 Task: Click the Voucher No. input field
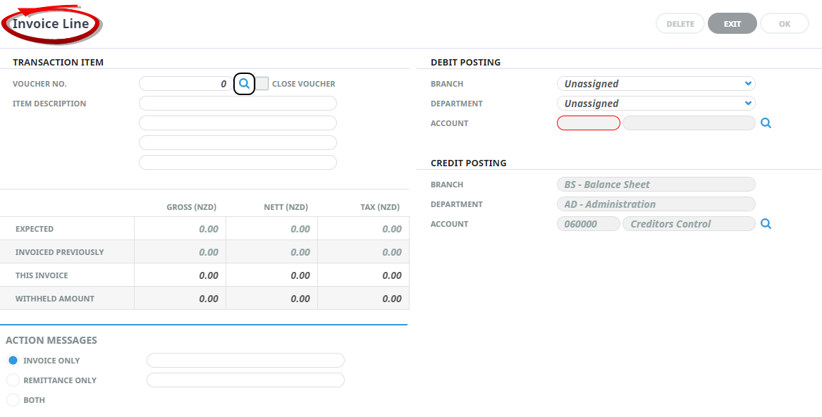point(186,84)
